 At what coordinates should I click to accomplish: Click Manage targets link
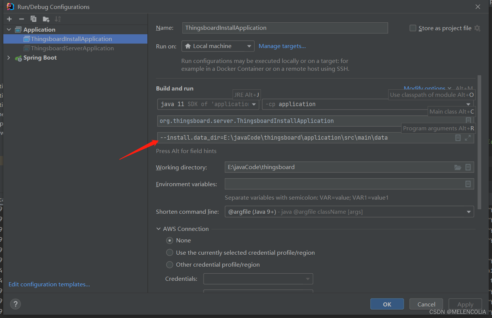tap(282, 46)
